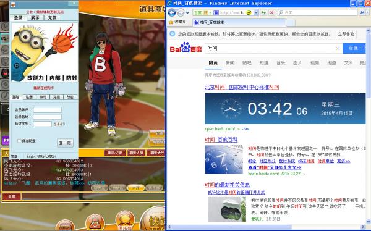Image resolution: width=371 pixels, height=231 pixels.
Task: Click the purple PF icon in game
Action: point(6,140)
